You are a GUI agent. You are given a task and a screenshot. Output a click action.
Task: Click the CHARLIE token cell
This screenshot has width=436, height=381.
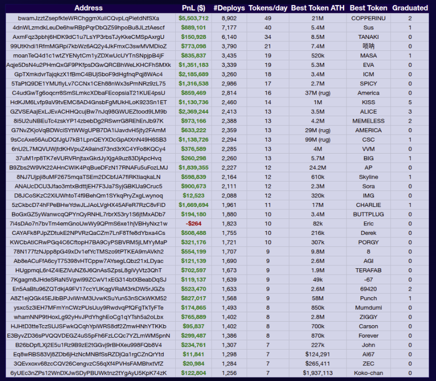pyautogui.click(x=369, y=205)
